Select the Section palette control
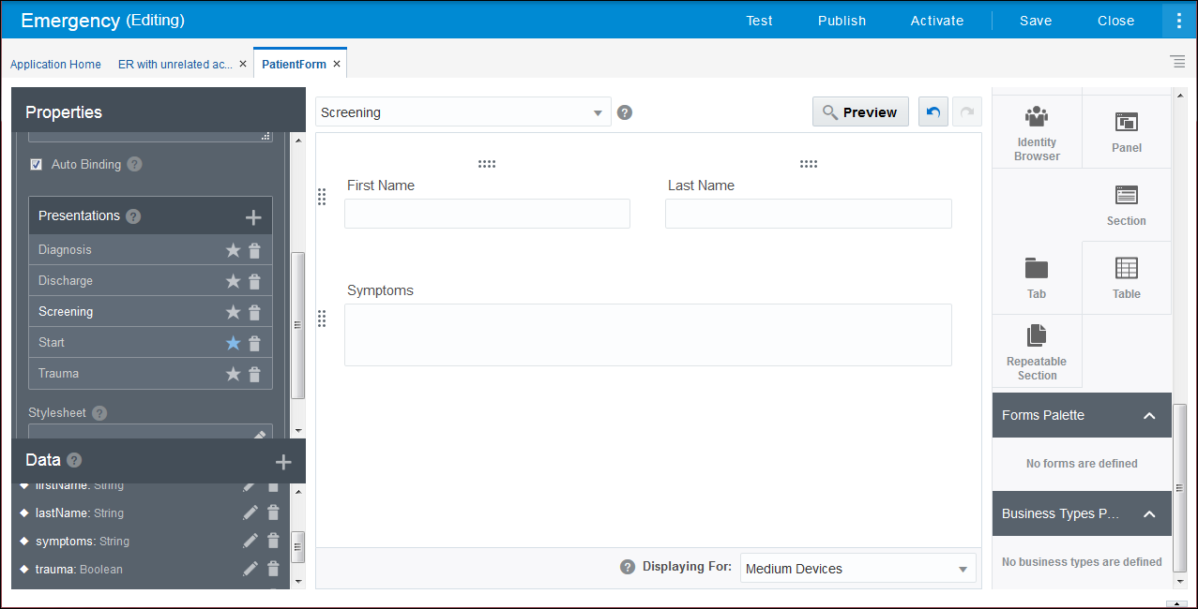The height and width of the screenshot is (609, 1198). click(x=1127, y=204)
